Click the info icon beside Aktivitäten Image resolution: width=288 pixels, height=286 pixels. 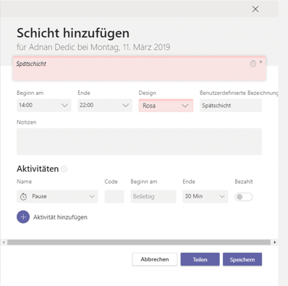tap(64, 169)
